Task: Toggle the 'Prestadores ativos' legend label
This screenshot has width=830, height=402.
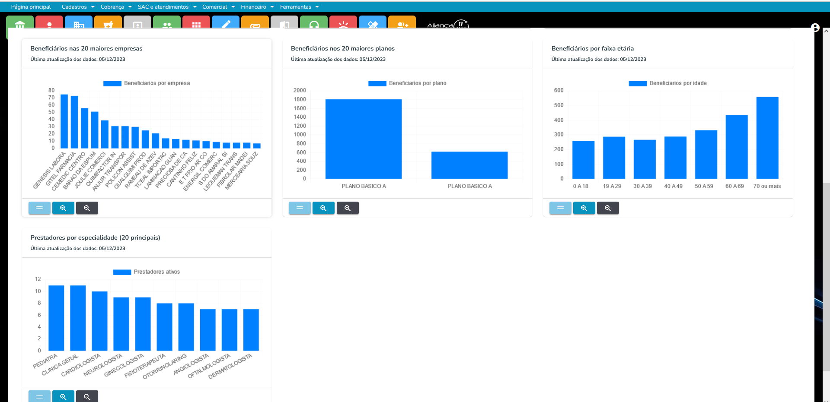Action: (156, 272)
